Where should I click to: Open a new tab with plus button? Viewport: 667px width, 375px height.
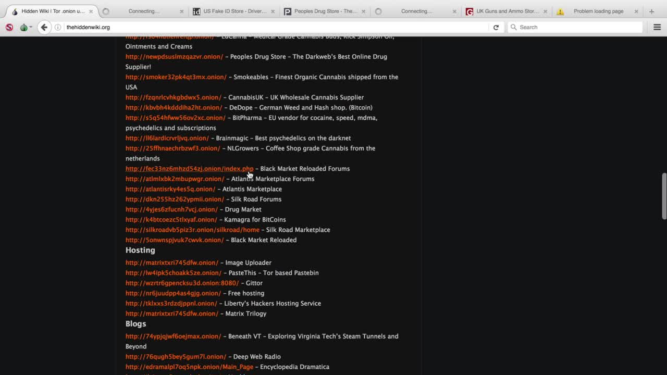[651, 11]
